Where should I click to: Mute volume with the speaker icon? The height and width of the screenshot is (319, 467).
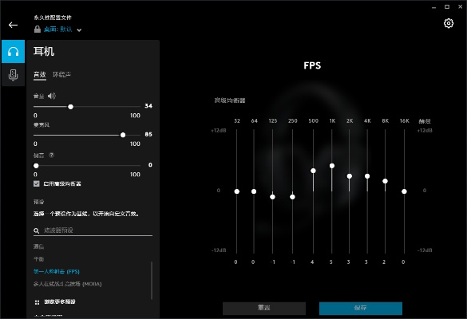coord(52,96)
